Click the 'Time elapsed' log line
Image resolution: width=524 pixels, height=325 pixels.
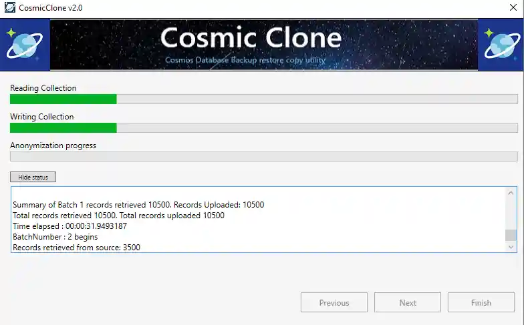tap(70, 226)
